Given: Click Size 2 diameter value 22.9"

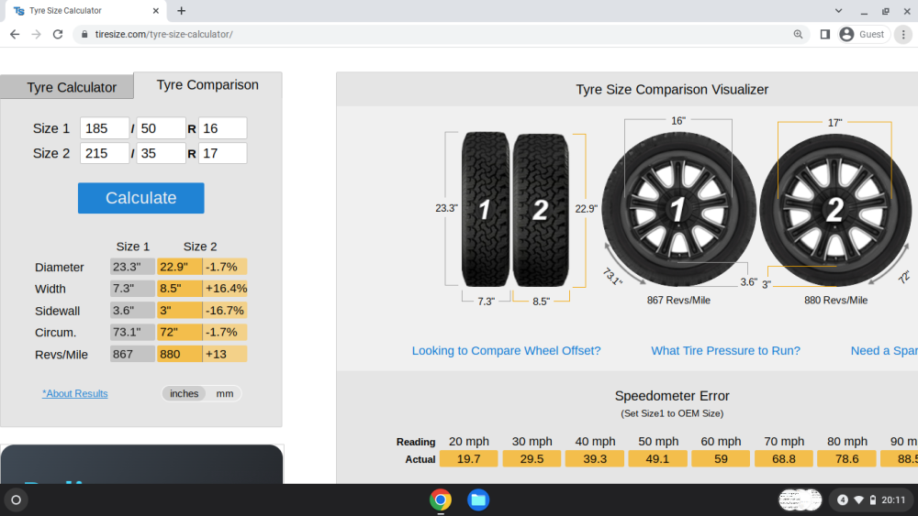Looking at the screenshot, I should tap(179, 267).
